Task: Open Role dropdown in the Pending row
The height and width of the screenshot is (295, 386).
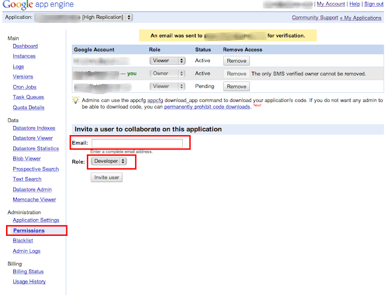Action: (x=168, y=86)
